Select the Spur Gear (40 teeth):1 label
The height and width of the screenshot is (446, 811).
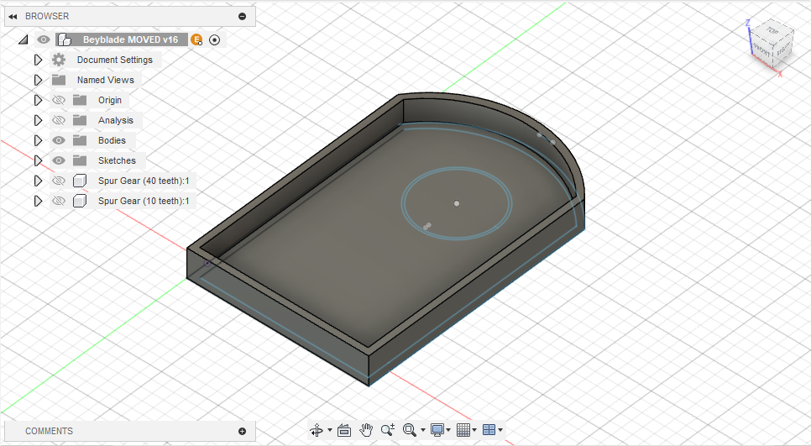144,181
